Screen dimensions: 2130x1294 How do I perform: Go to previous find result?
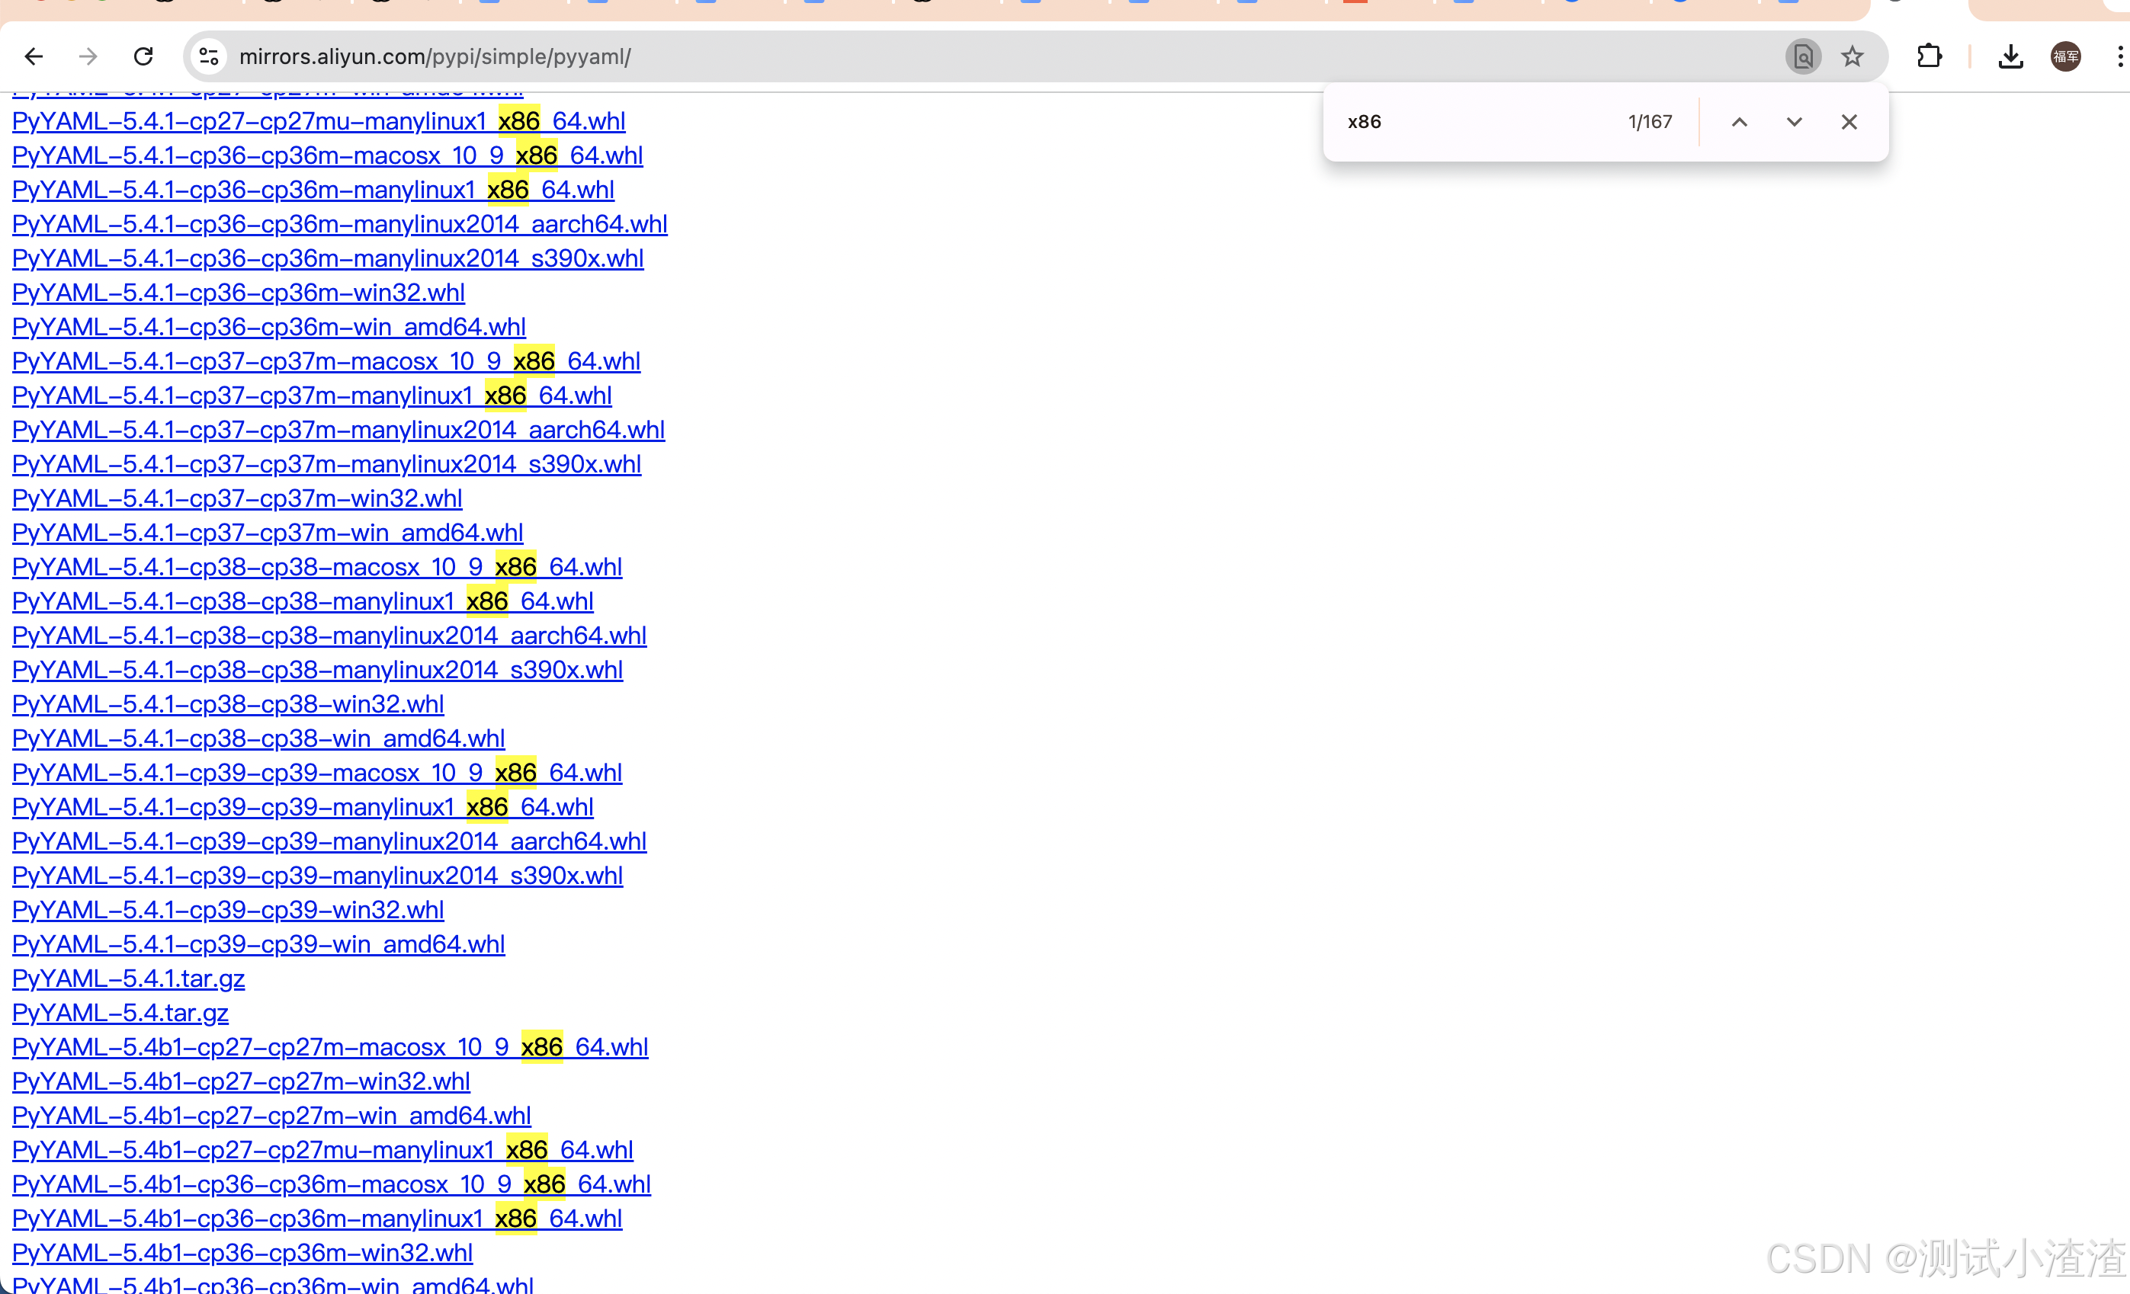[x=1739, y=122]
